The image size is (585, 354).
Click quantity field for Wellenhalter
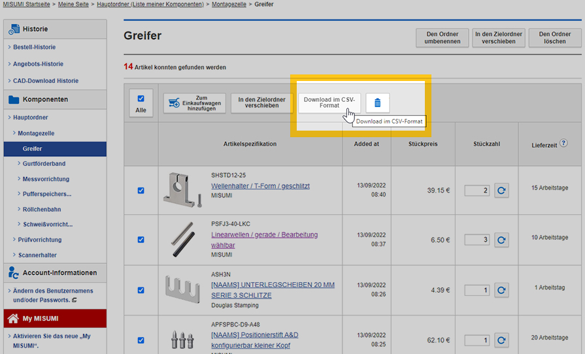tap(476, 190)
